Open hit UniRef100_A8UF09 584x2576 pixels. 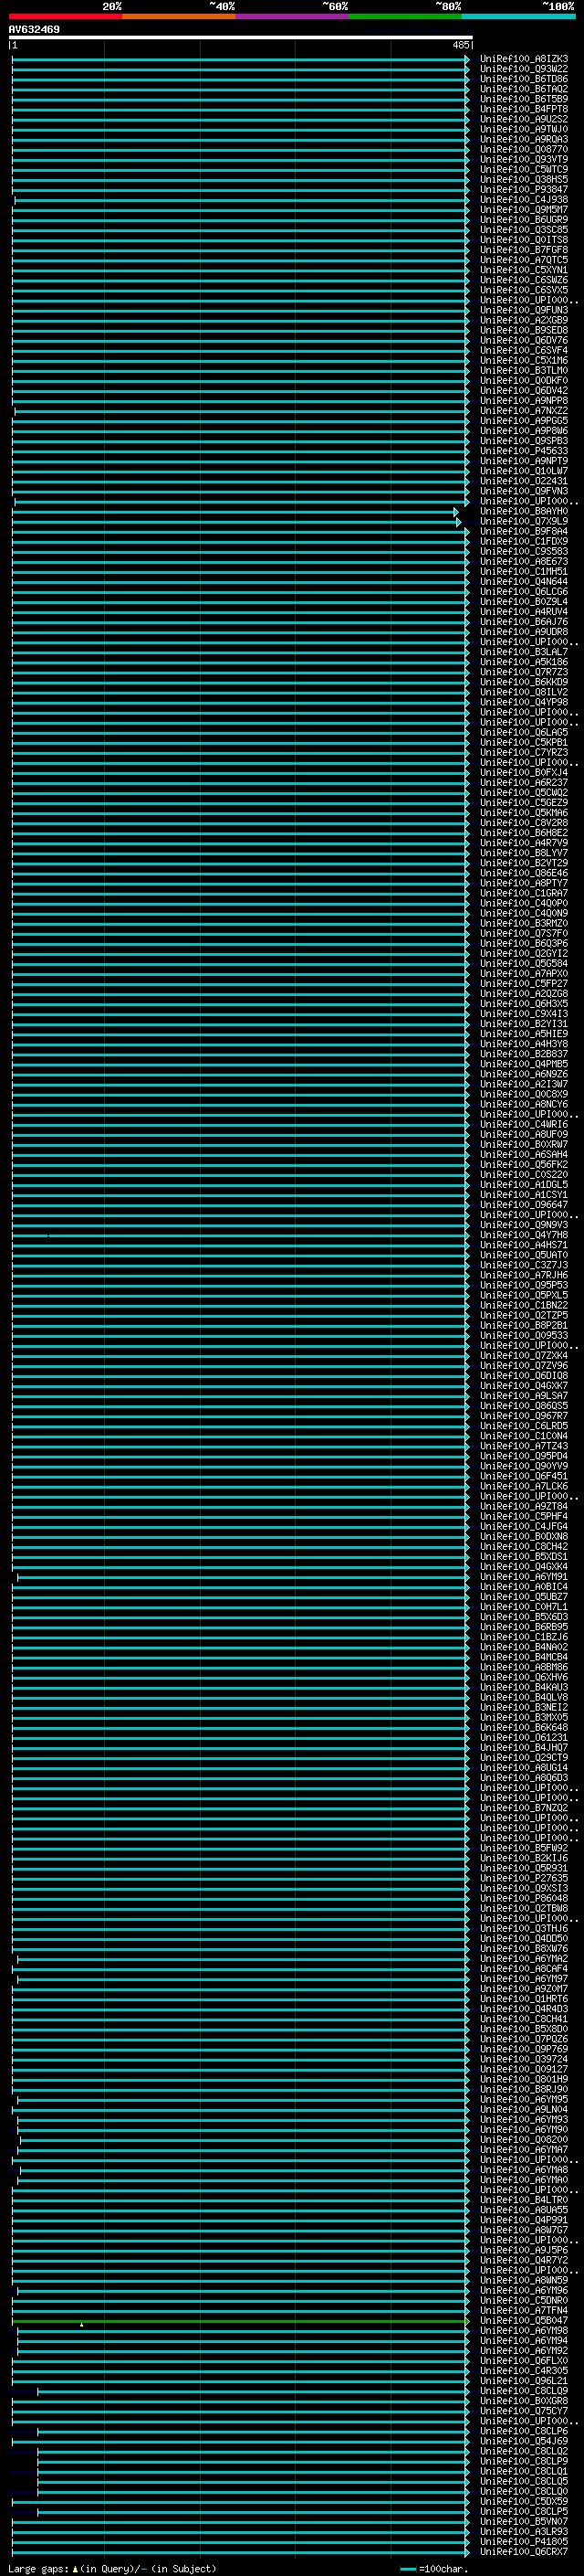(x=524, y=1134)
